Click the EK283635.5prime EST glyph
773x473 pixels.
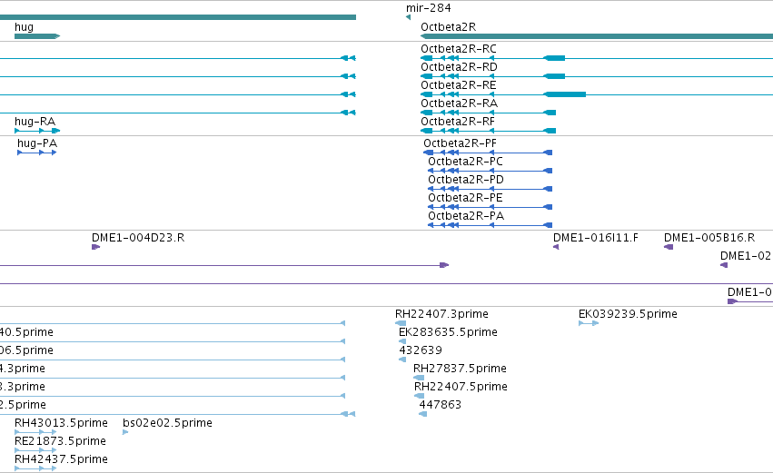(402, 341)
